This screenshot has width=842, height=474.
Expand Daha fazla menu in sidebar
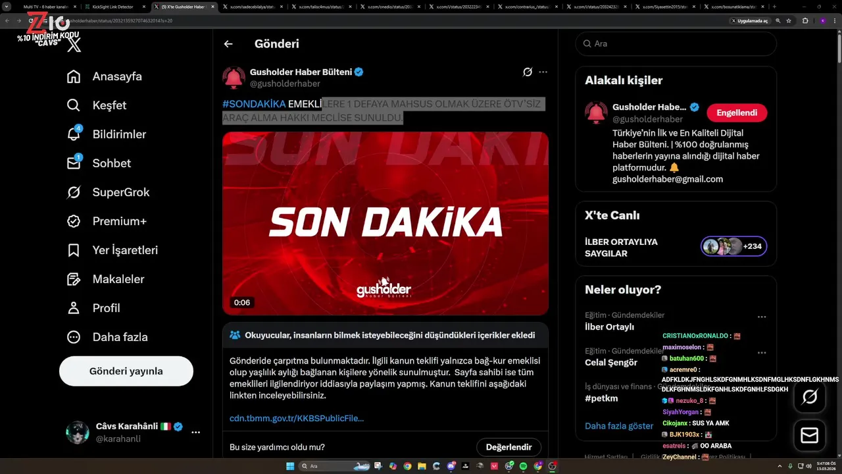[x=107, y=337]
